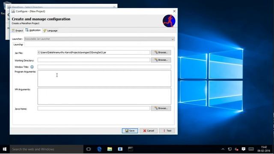Open Task View from the taskbar
The width and height of the screenshot is (274, 154).
(89, 149)
